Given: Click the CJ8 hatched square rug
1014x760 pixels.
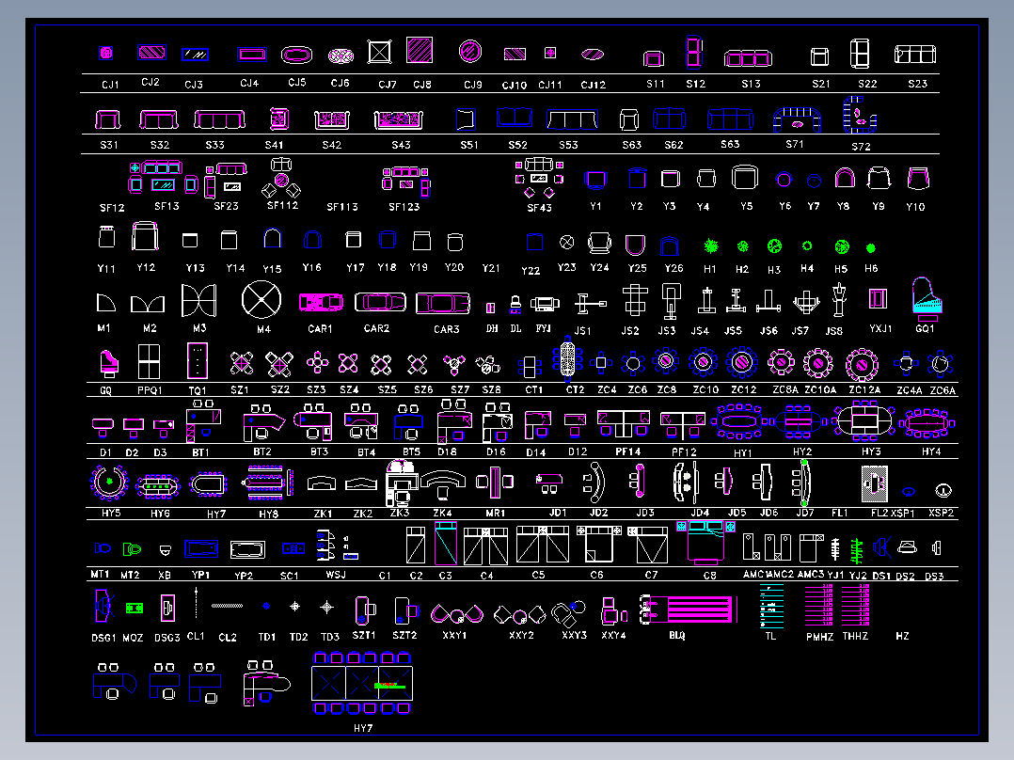Looking at the screenshot, I should (x=420, y=50).
